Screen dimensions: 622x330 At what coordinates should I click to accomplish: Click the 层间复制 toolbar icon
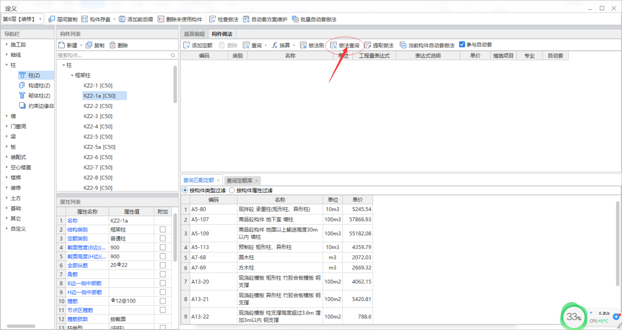coord(52,19)
